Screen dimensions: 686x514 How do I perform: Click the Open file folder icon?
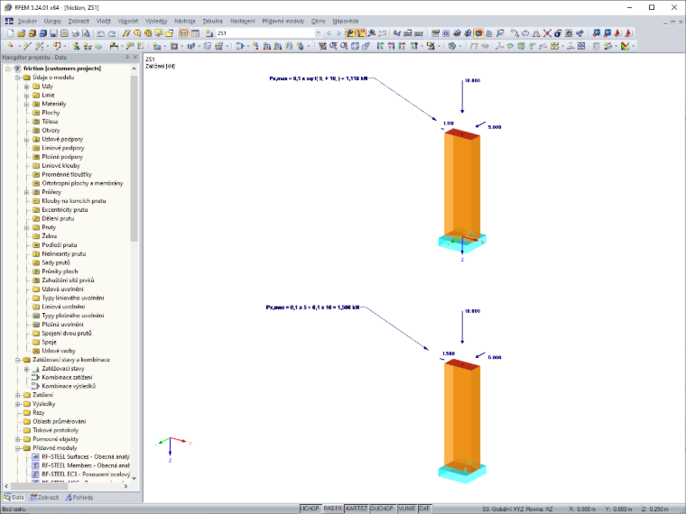[21, 33]
